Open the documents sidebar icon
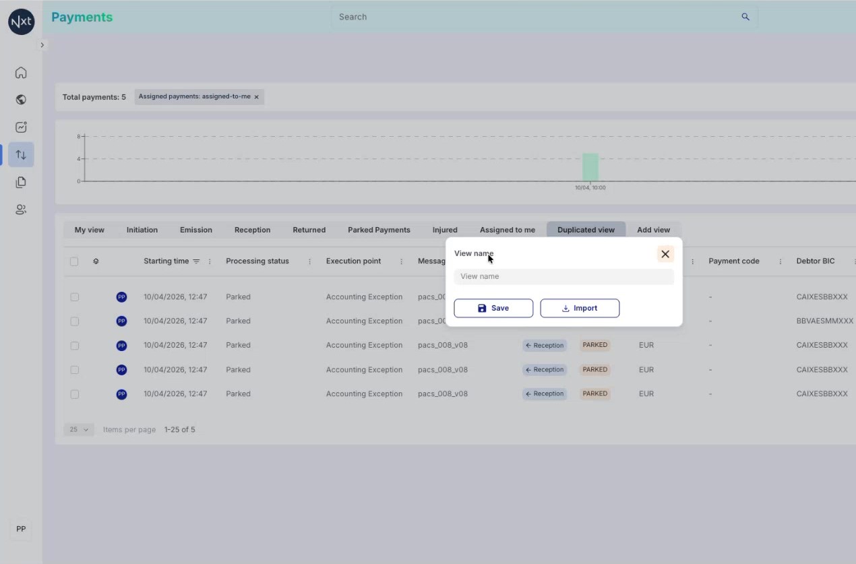The height and width of the screenshot is (564, 856). 21,182
